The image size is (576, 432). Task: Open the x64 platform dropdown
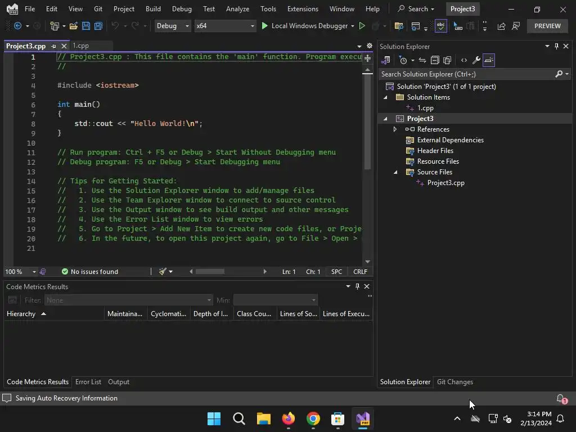click(225, 26)
